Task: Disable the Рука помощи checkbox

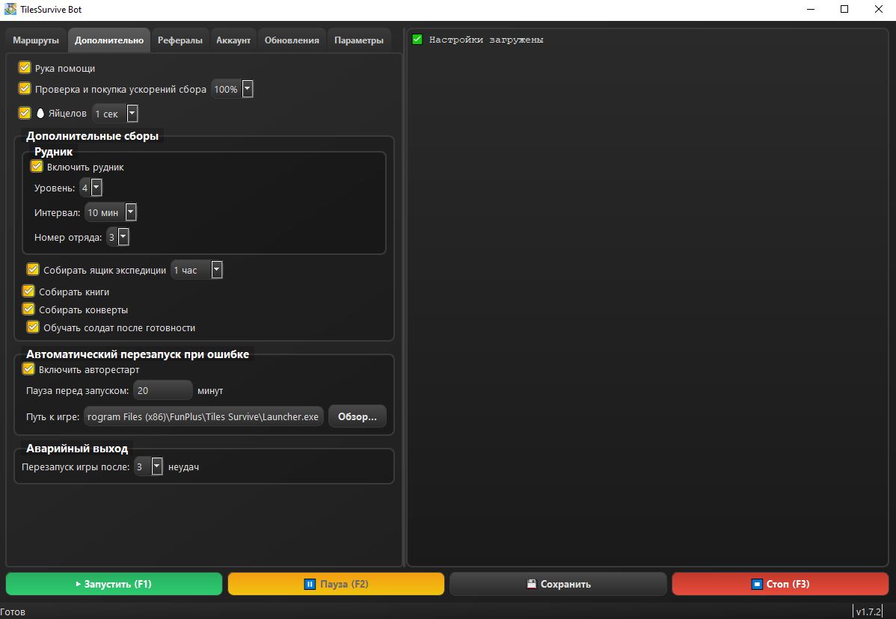Action: [25, 68]
